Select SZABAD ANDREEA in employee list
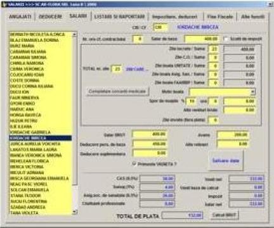This screenshot has width=274, height=228. [x=41, y=207]
